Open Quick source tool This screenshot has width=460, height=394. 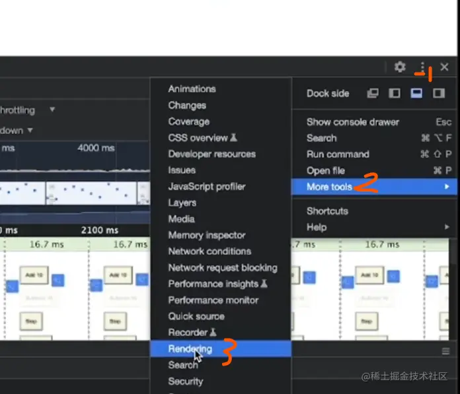(x=221, y=316)
